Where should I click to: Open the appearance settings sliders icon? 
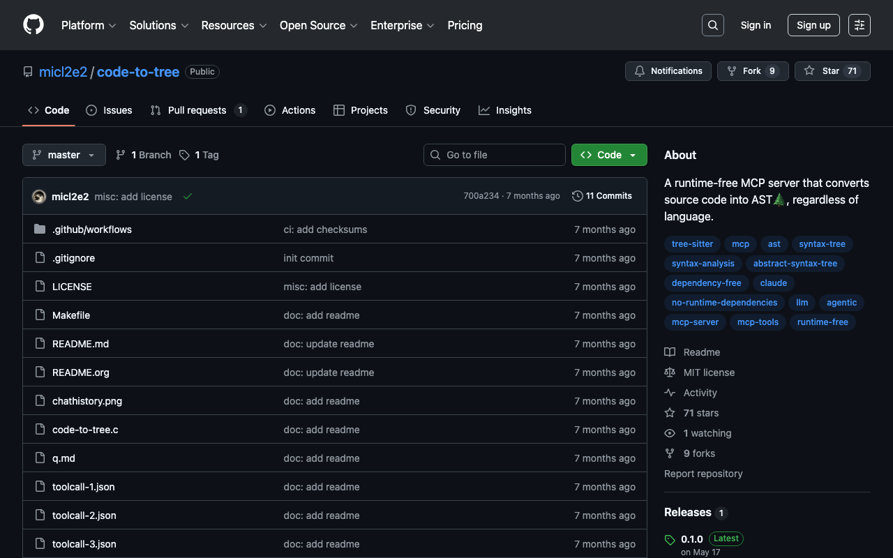click(859, 25)
